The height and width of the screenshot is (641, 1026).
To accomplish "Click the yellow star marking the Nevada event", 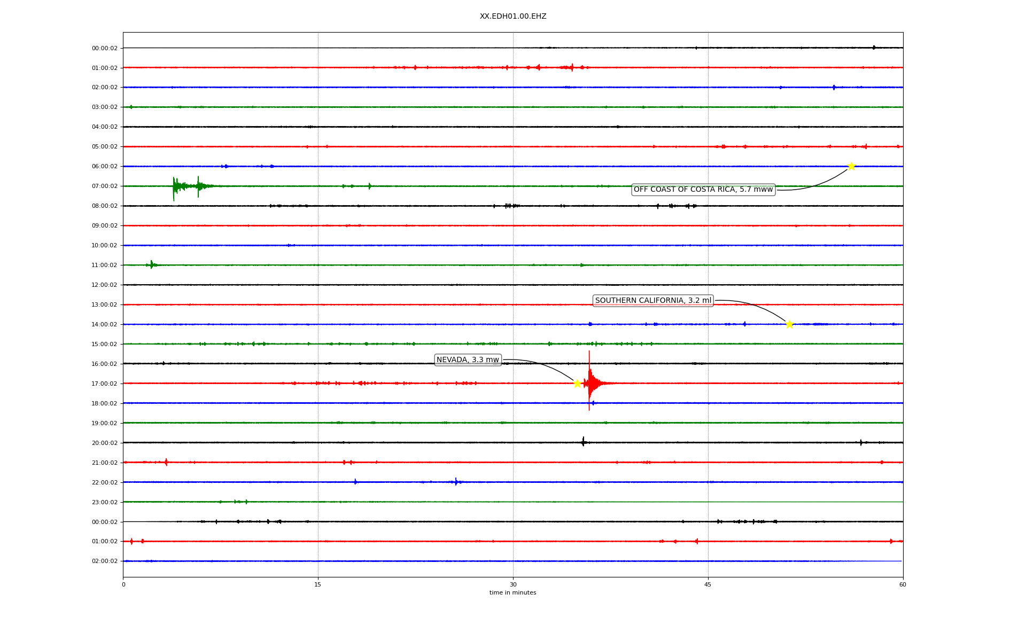I will (577, 384).
